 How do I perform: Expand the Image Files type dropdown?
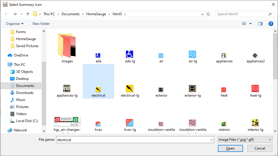245,140
